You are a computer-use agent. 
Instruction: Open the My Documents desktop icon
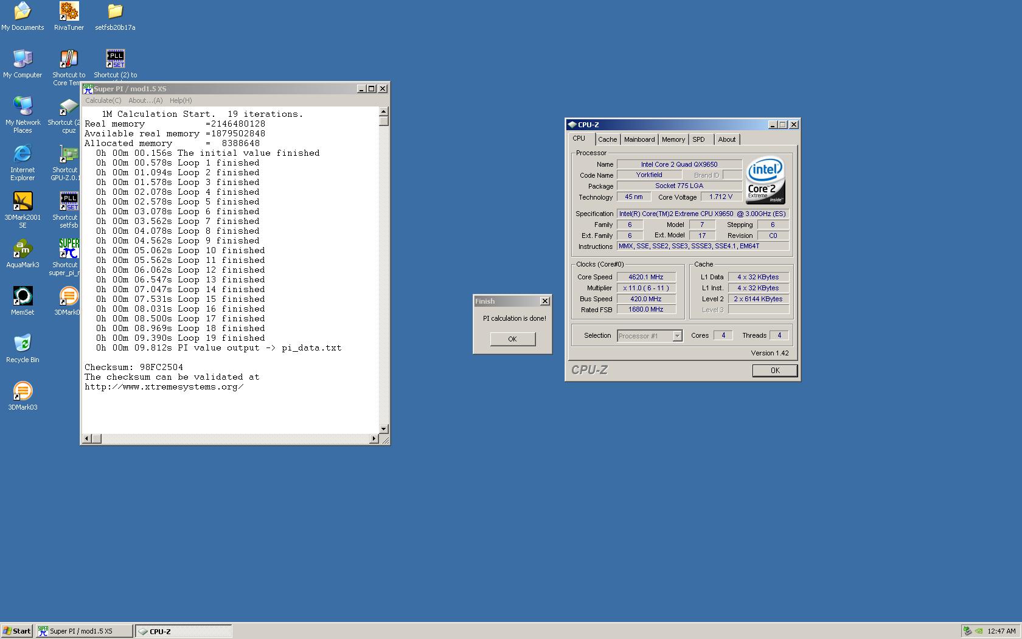pyautogui.click(x=23, y=16)
